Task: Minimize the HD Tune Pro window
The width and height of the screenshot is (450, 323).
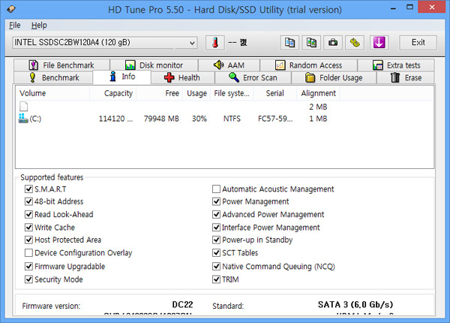Action: click(x=393, y=8)
